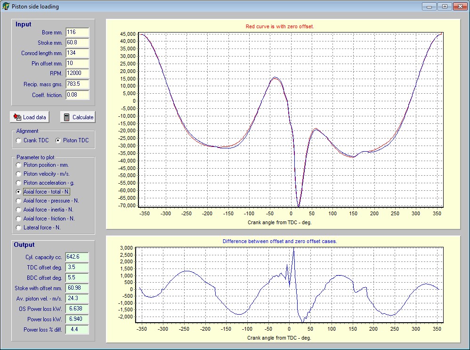
Task: Click the Bore mm. input field
Action: 77,33
